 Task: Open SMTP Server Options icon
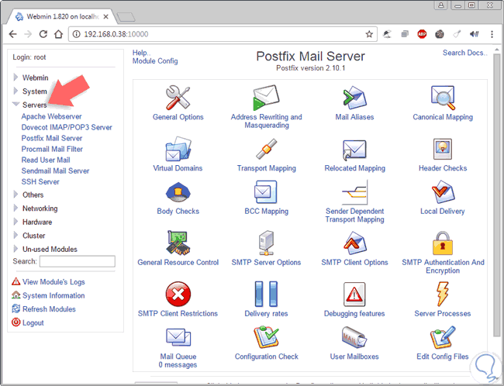click(266, 243)
